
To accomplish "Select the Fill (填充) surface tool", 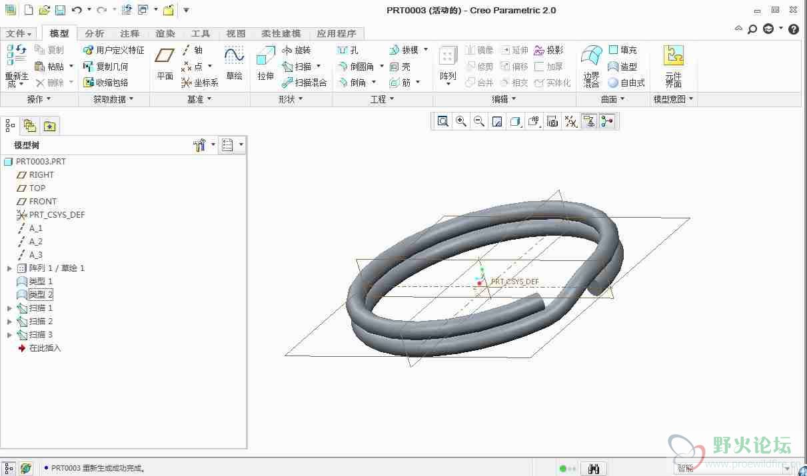I will tap(623, 50).
